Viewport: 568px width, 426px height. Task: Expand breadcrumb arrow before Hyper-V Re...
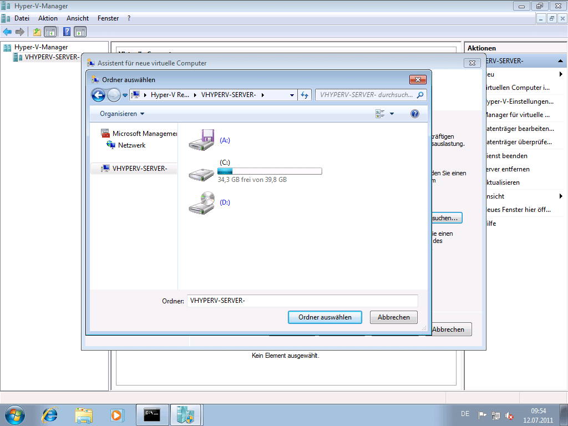pyautogui.click(x=145, y=95)
